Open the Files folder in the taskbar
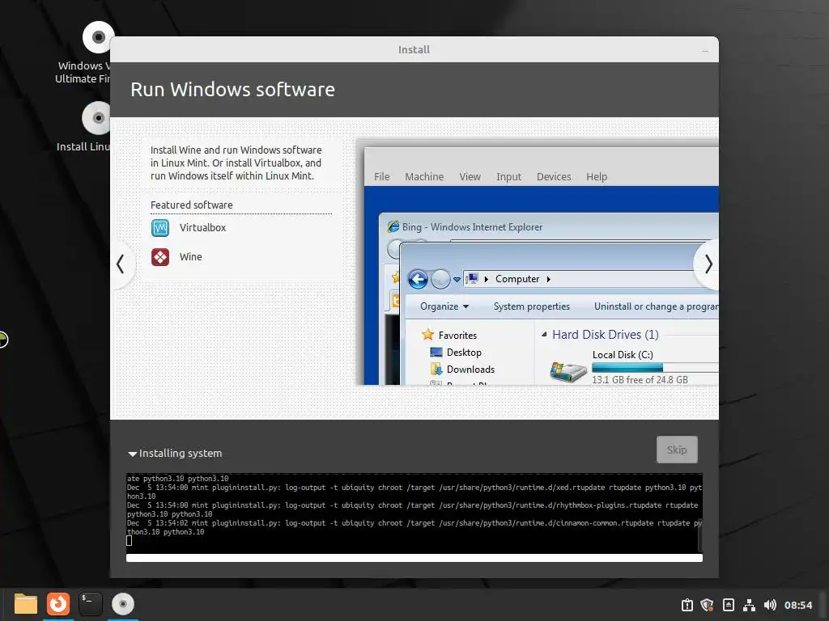Viewport: 829px width, 621px height. [25, 604]
